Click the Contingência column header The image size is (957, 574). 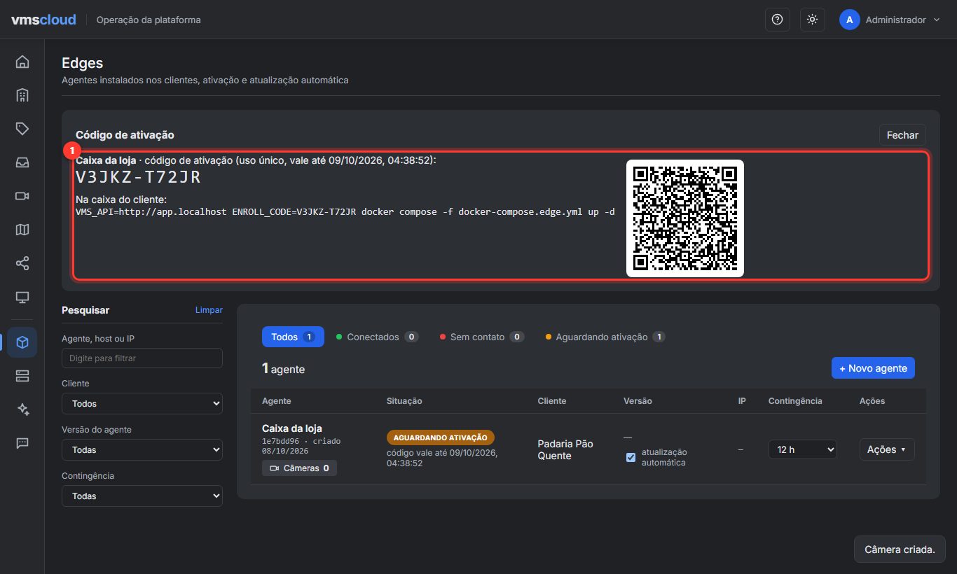coord(795,401)
